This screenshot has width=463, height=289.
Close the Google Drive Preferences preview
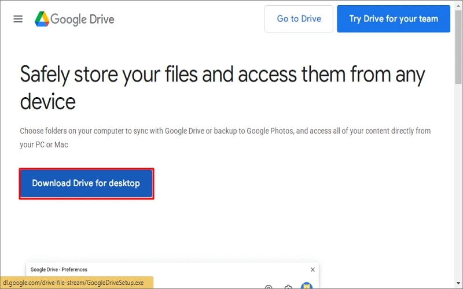313,269
